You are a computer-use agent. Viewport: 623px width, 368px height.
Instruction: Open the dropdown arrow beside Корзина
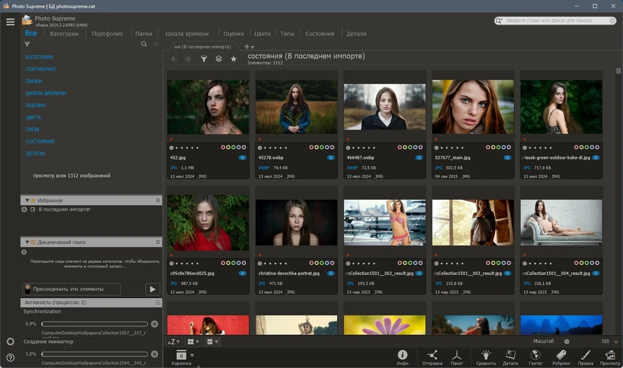192,356
